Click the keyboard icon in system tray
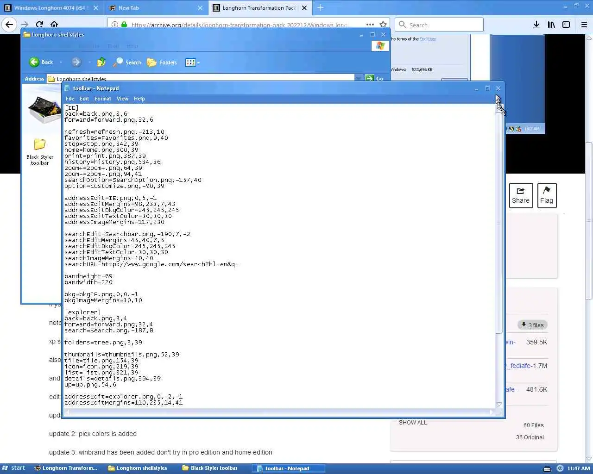Image resolution: width=593 pixels, height=474 pixels. tap(547, 468)
